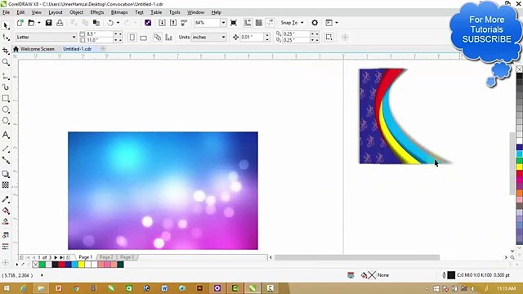Toggle All pages layout button
This screenshot has height=294, width=523.
click(x=158, y=38)
